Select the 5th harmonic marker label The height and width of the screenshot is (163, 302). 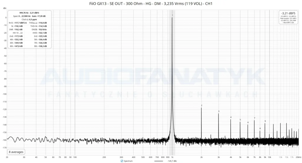[x=240, y=120]
